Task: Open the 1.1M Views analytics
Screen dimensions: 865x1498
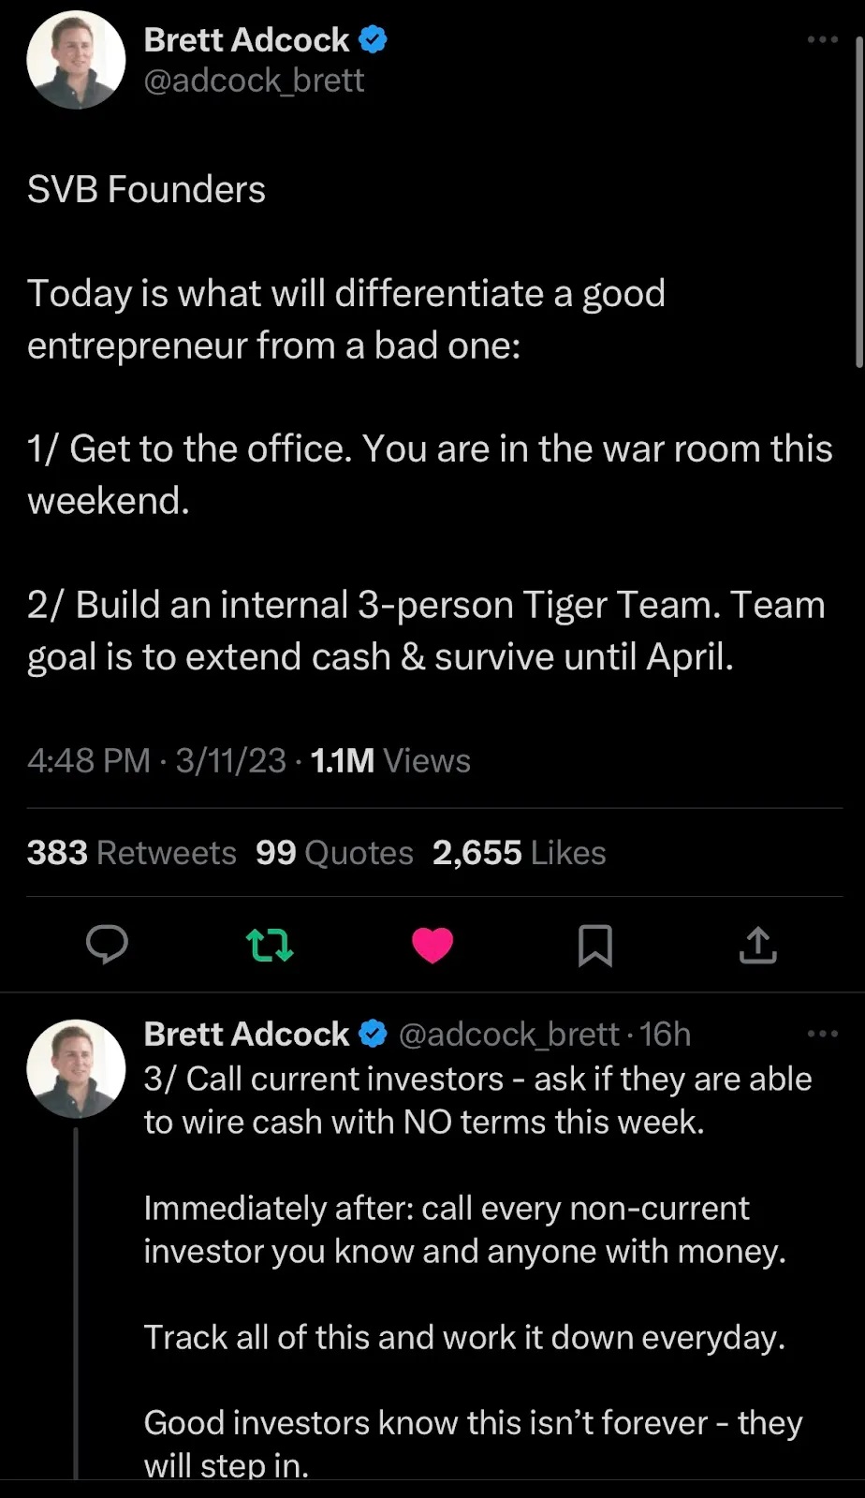Action: click(x=390, y=761)
